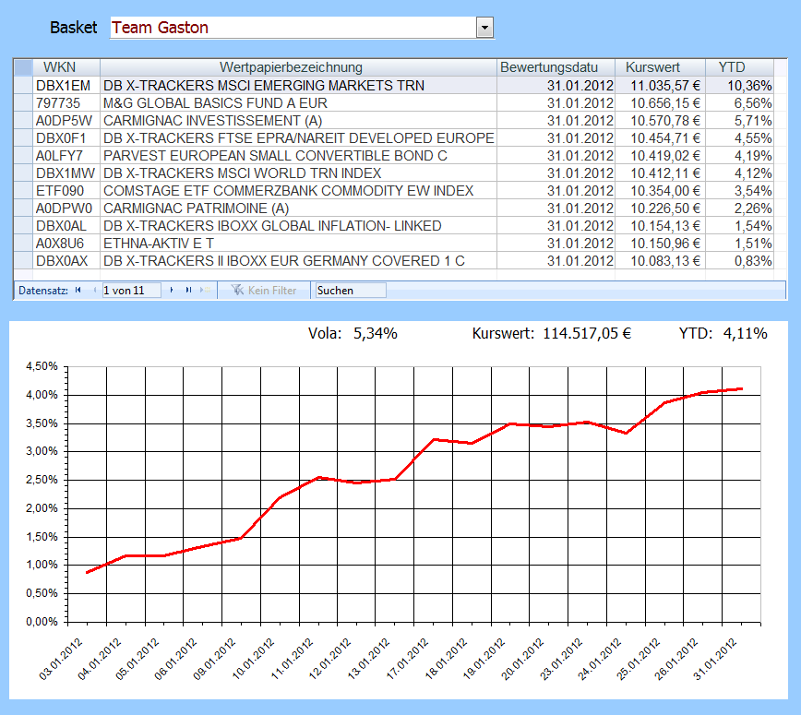Image resolution: width=801 pixels, height=715 pixels.
Task: Sort by Wertpapierbezeichnung column header
Action: coord(297,67)
